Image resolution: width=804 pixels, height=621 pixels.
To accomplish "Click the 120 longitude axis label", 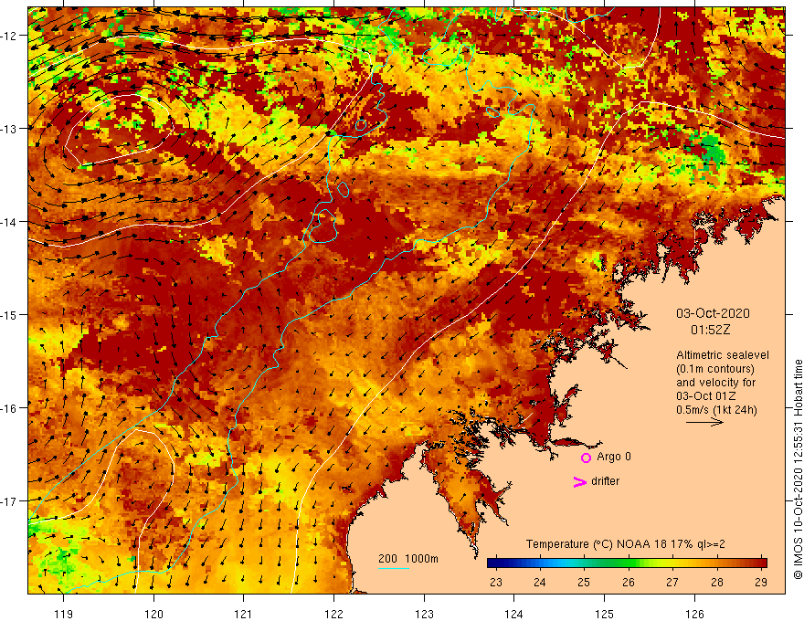I will (153, 614).
